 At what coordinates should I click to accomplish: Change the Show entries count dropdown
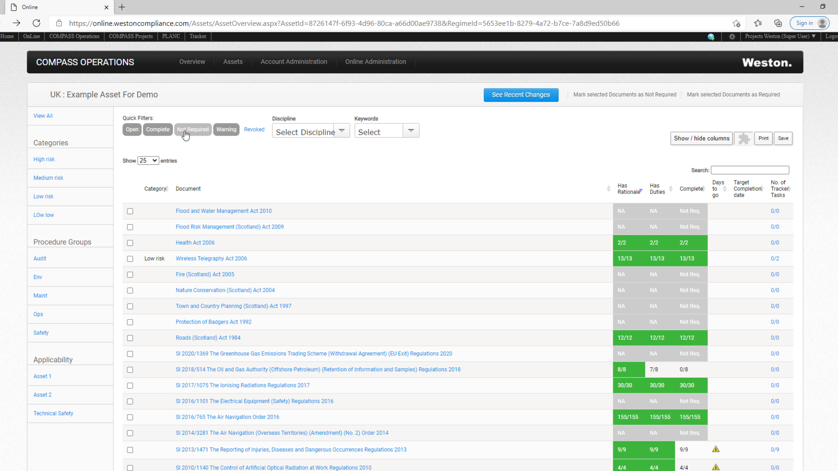(x=148, y=160)
